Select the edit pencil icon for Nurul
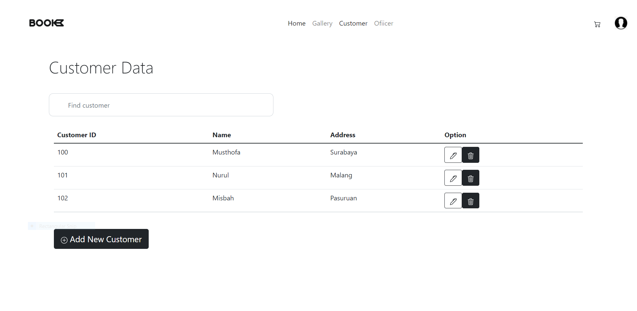 tap(453, 178)
